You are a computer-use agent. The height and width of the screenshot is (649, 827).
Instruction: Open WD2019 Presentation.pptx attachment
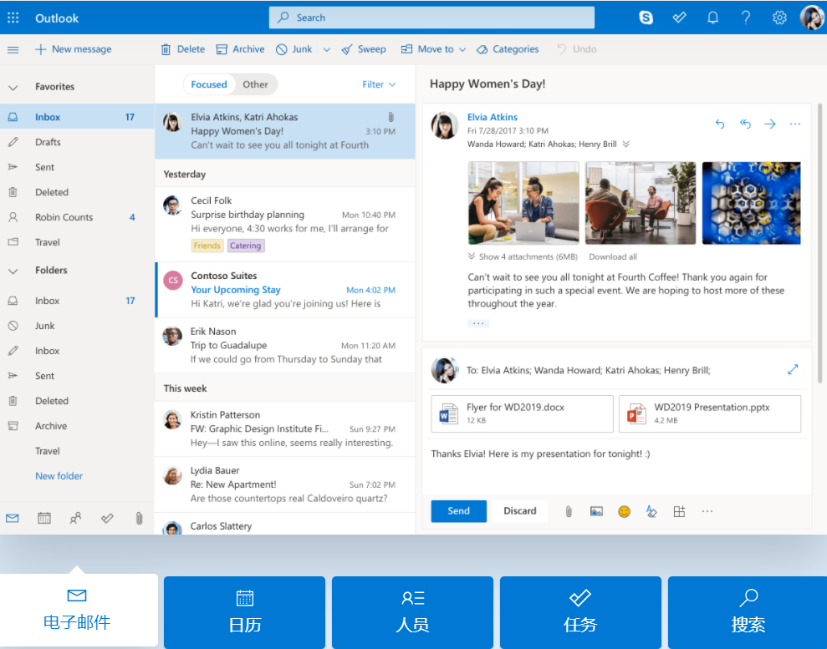tap(710, 413)
